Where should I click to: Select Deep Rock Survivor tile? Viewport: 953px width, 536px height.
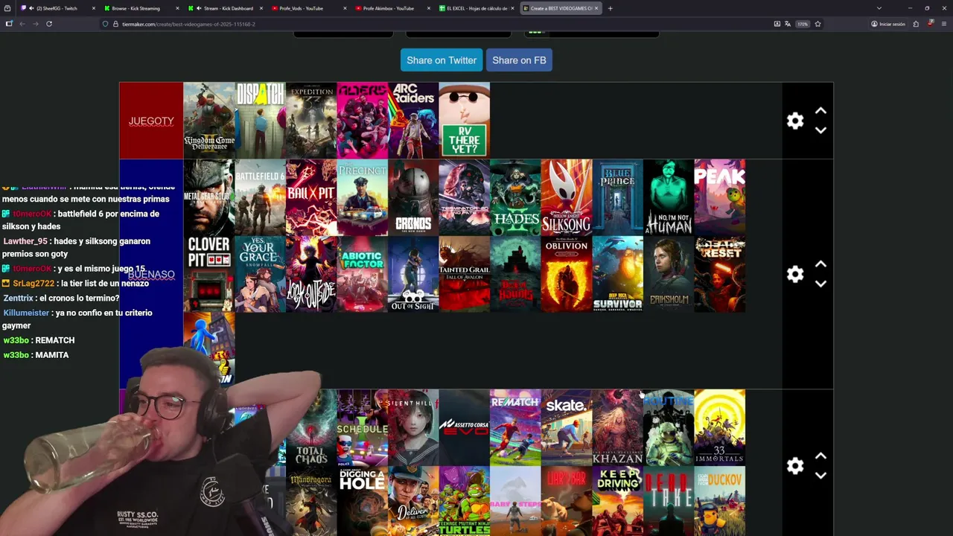(617, 274)
